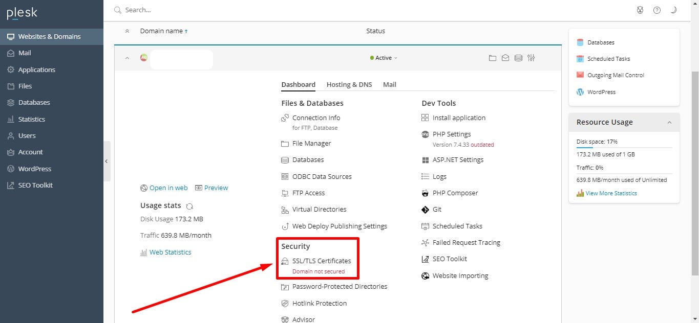This screenshot has height=323, width=699.
Task: Expand the Active status dropdown
Action: [x=384, y=58]
